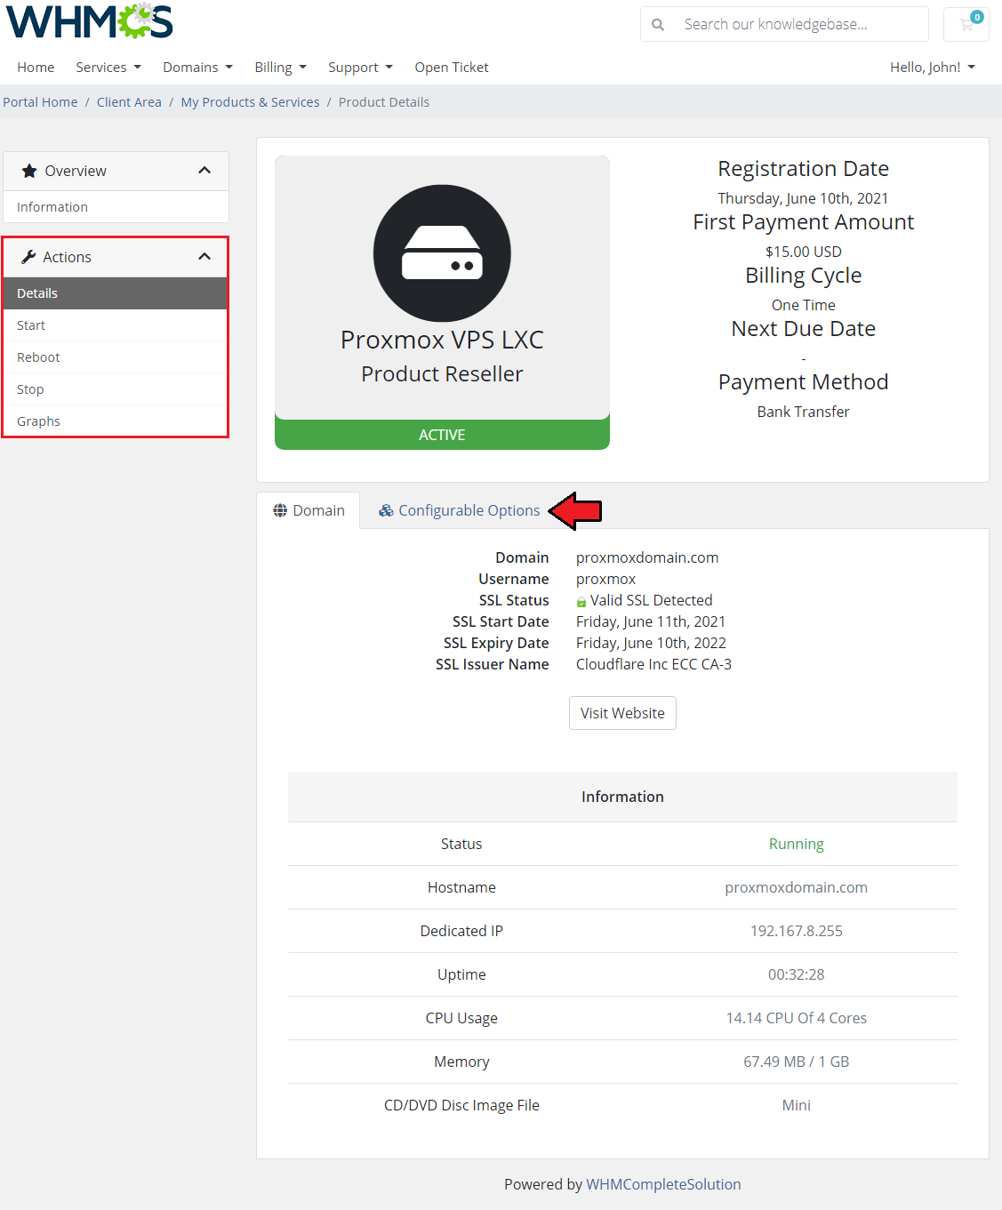Click the Product Details breadcrumb text
The width and height of the screenshot is (1002, 1210).
(x=384, y=102)
